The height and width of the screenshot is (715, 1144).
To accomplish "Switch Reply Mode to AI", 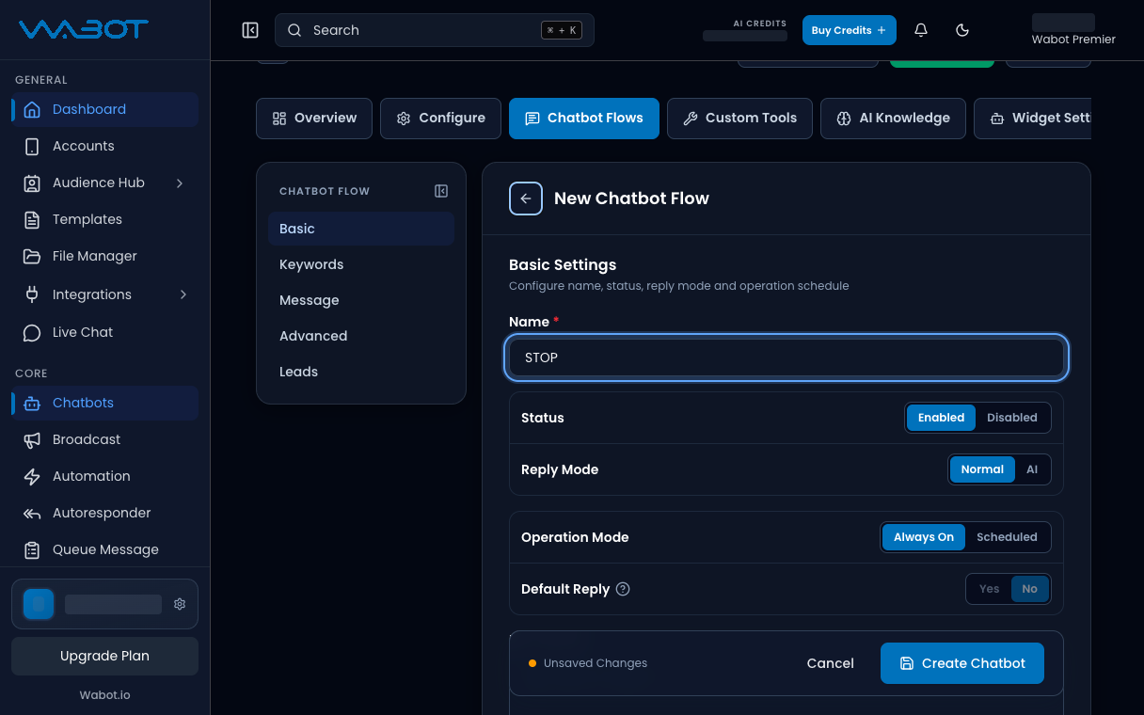I will coord(1032,469).
